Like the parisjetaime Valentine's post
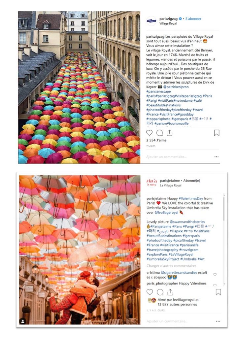Viewport: 234px width, 338px height. [150, 292]
